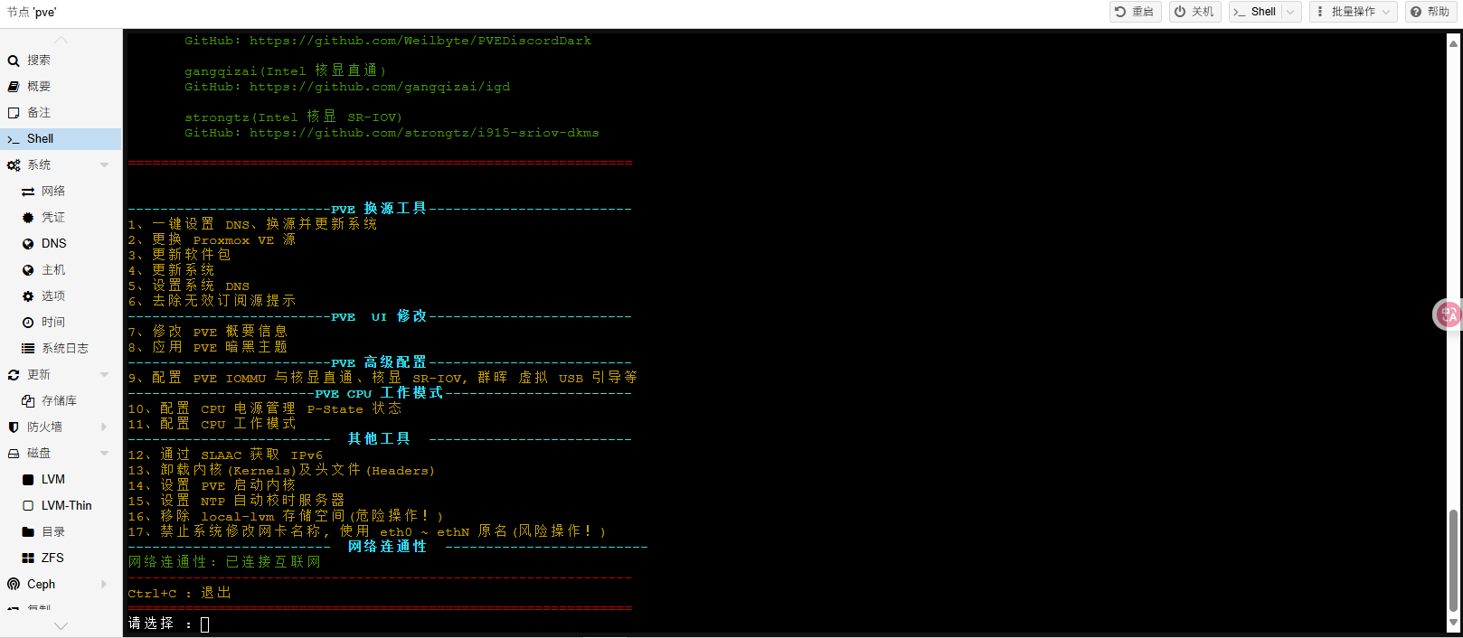The width and height of the screenshot is (1463, 638).
Task: Open the Shell button dropdown arrow
Action: coord(1291,12)
